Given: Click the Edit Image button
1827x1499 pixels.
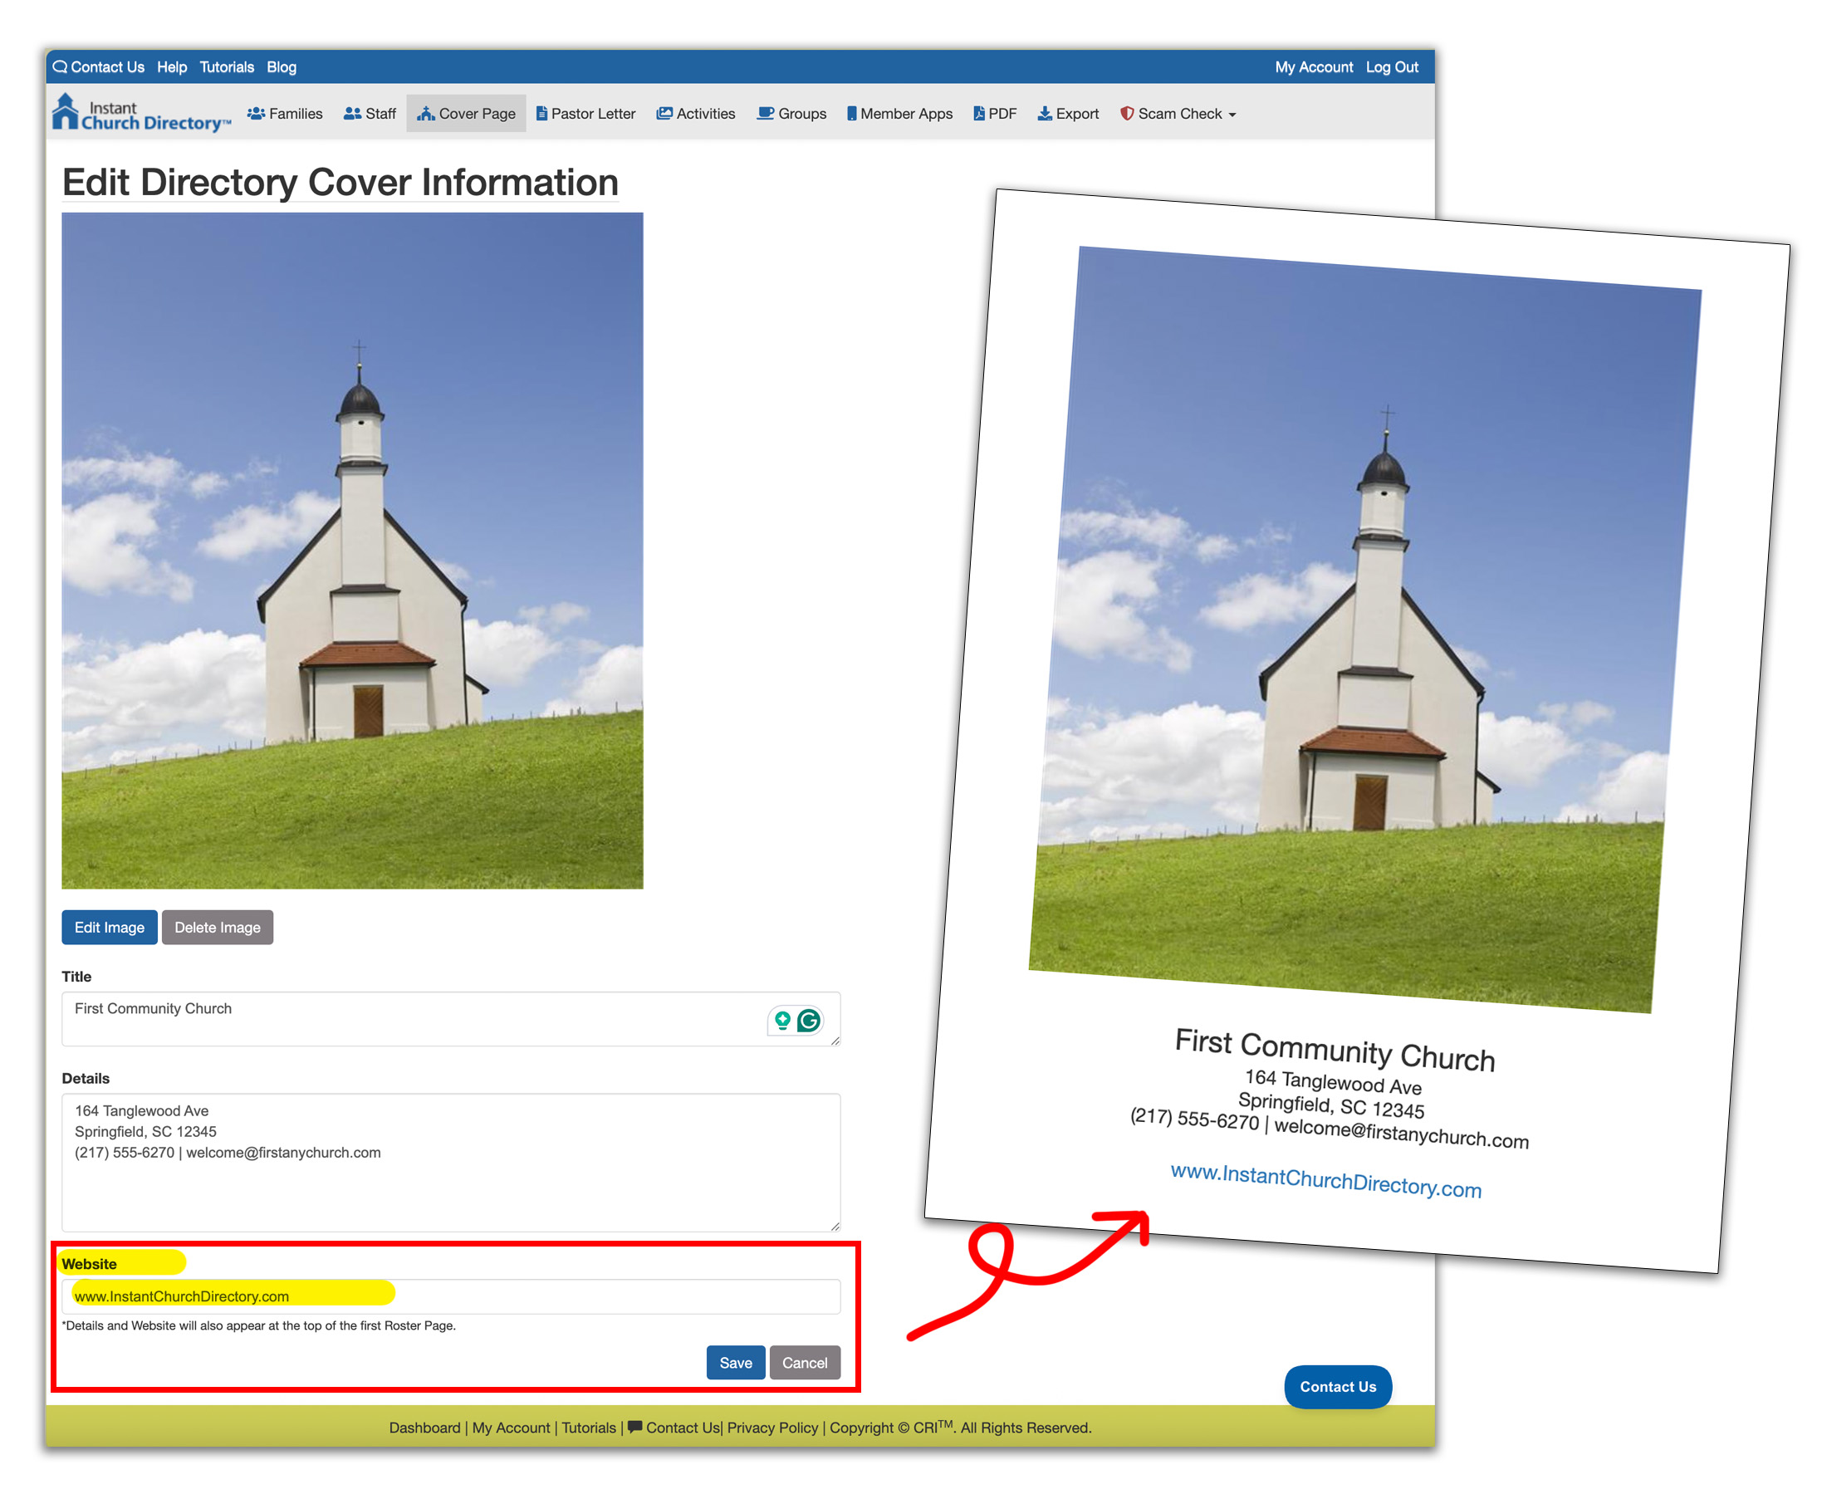Looking at the screenshot, I should (109, 928).
